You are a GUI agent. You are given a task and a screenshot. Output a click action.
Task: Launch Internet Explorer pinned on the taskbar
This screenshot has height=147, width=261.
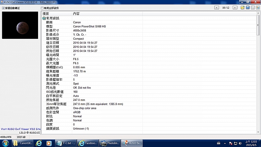pos(39,143)
